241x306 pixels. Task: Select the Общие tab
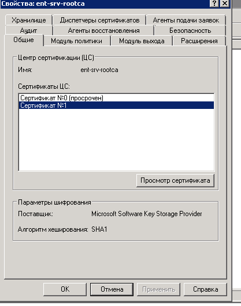(x=24, y=40)
